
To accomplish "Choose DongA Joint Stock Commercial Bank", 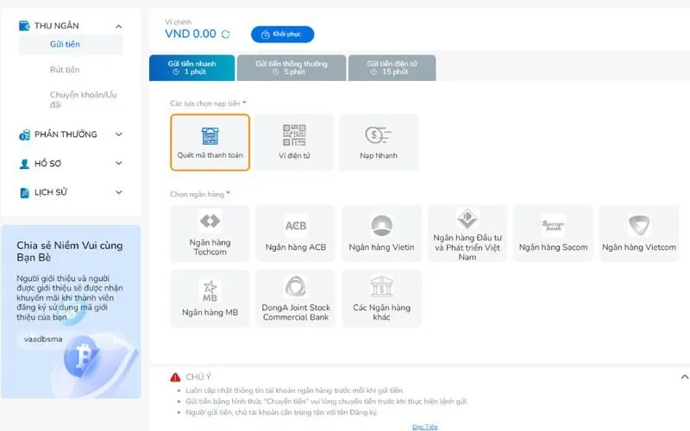I will pyautogui.click(x=296, y=298).
